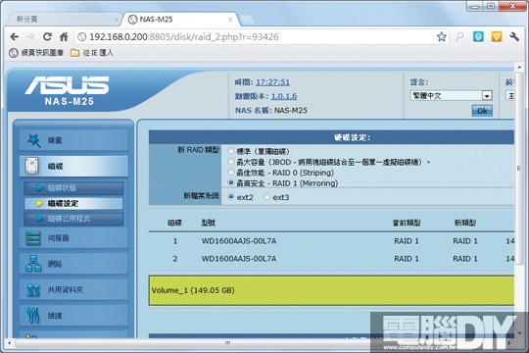
Task: Open the wizard wand icon in the sidebar
Action: click(33, 140)
